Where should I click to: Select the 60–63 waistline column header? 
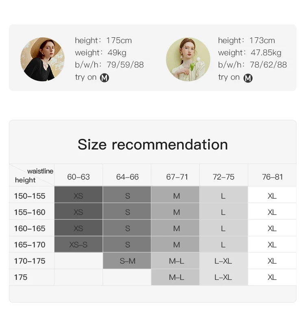pos(78,177)
